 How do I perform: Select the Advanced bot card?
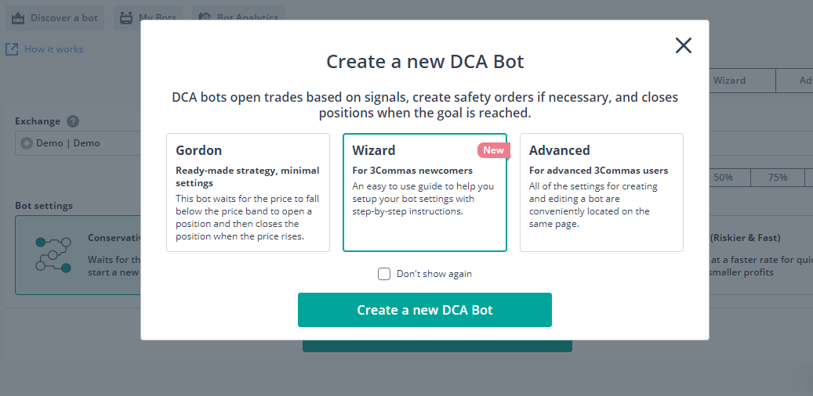(601, 193)
